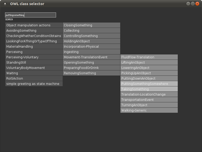Image resolution: width=202 pixels, height=152 pixels.
Task: Select the highlighted TakingSomething class
Action: click(x=149, y=89)
